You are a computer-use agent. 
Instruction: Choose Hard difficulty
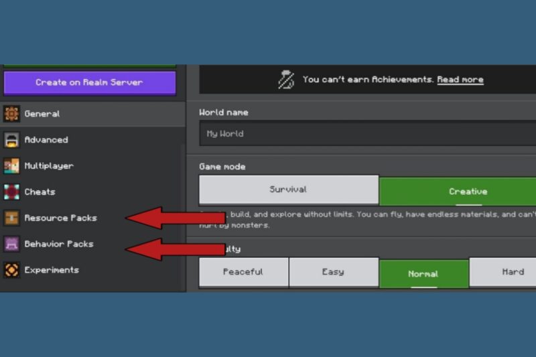point(503,273)
